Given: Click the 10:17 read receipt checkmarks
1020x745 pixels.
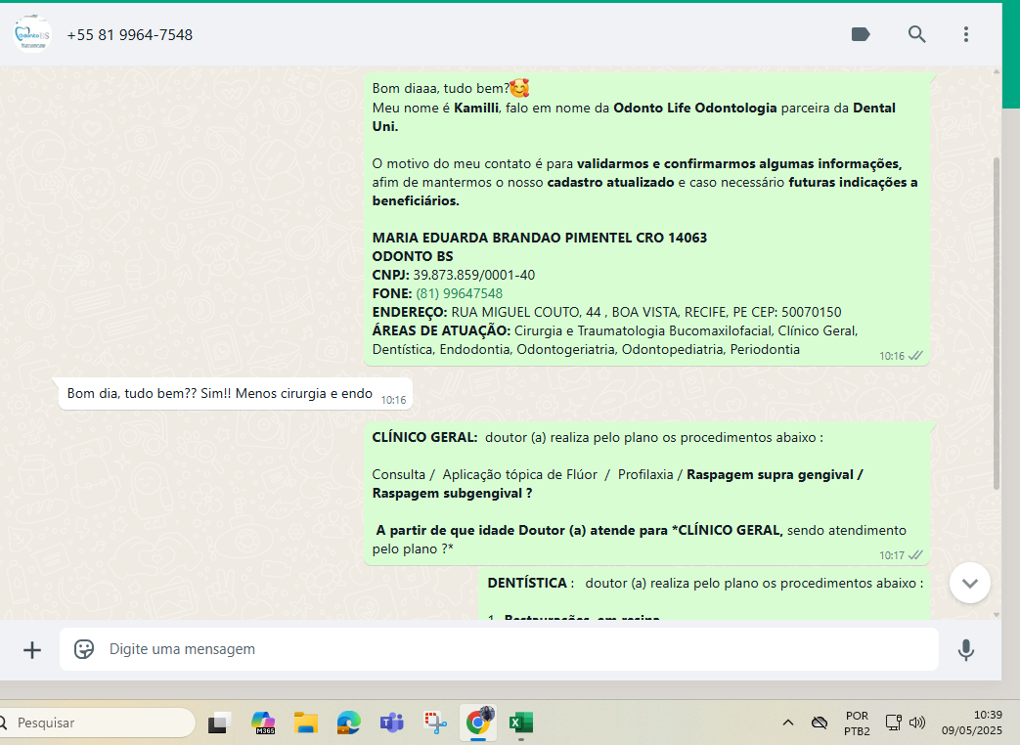Looking at the screenshot, I should (915, 555).
